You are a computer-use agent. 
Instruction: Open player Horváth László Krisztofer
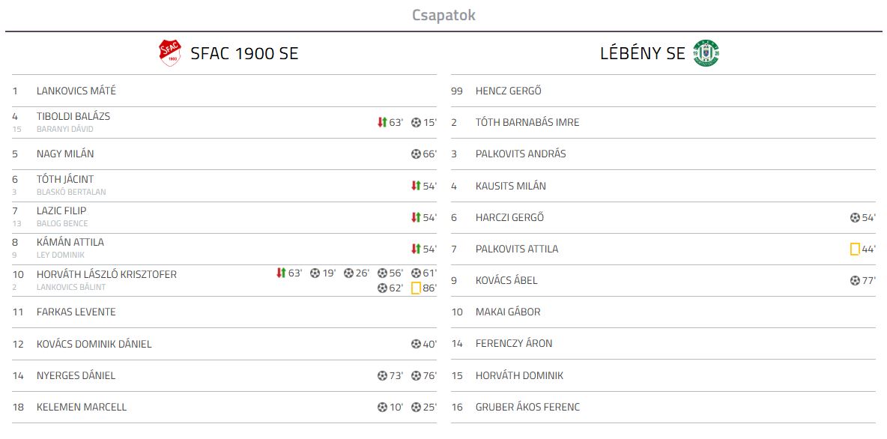106,274
